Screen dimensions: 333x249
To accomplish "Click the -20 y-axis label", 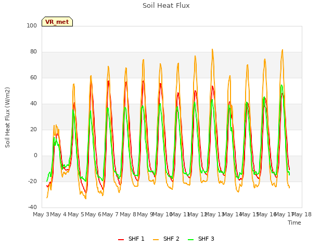I will click(x=32, y=181).
